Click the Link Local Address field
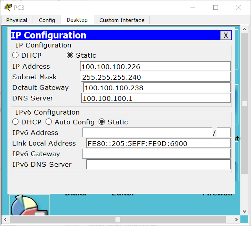Viewport: 251px width, 226px height. [158, 143]
